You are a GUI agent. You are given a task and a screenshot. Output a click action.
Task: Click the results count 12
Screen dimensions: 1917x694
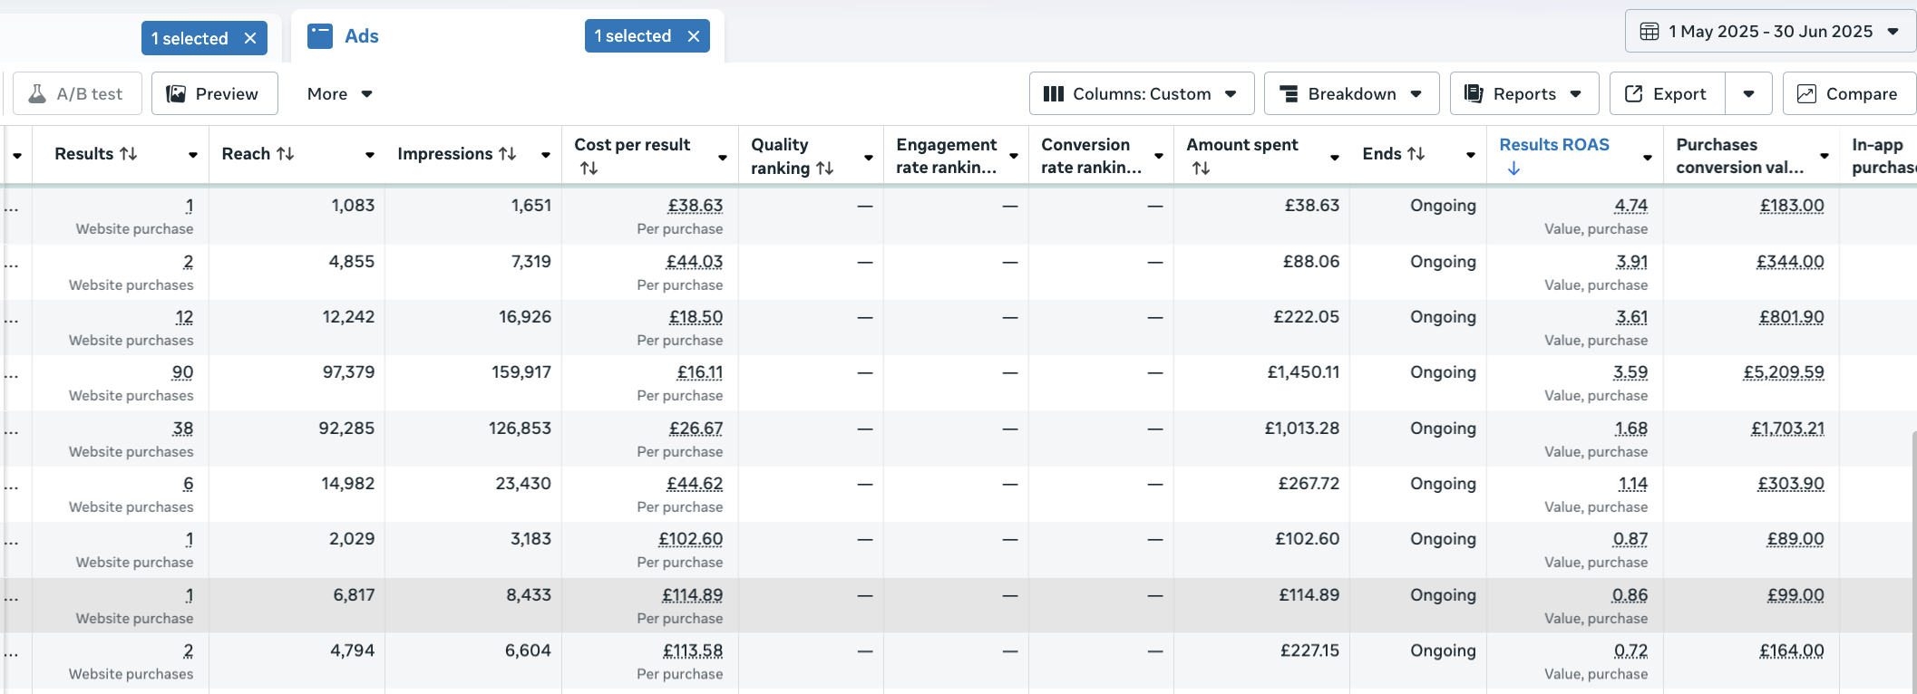[184, 317]
